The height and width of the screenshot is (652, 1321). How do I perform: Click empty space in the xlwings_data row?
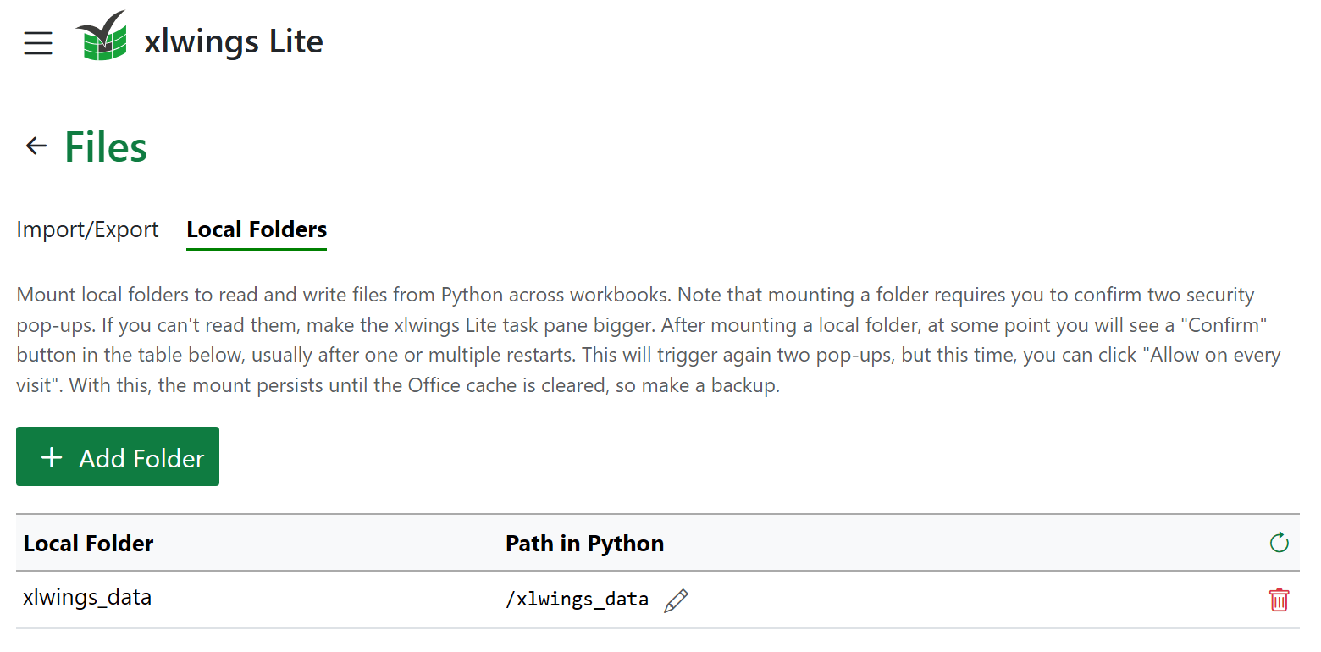974,600
